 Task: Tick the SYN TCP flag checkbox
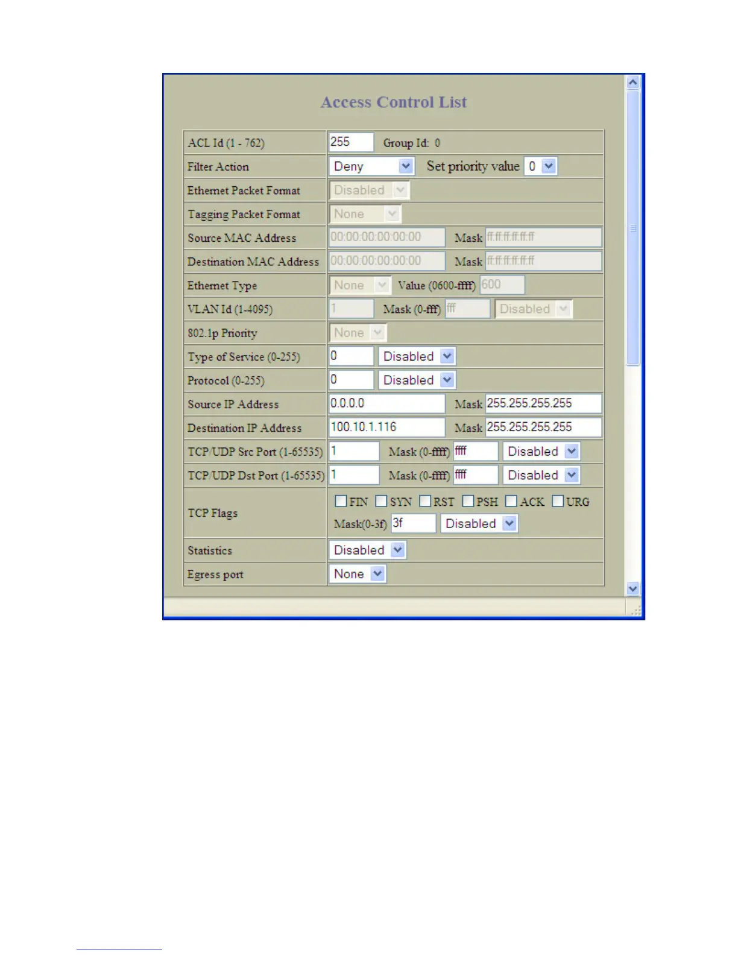point(381,501)
